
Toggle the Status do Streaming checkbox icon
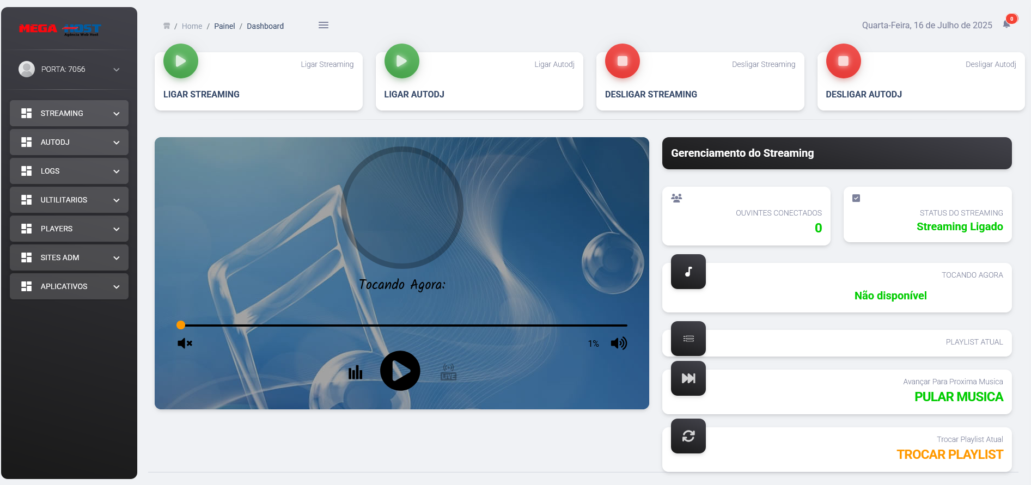[x=856, y=198]
